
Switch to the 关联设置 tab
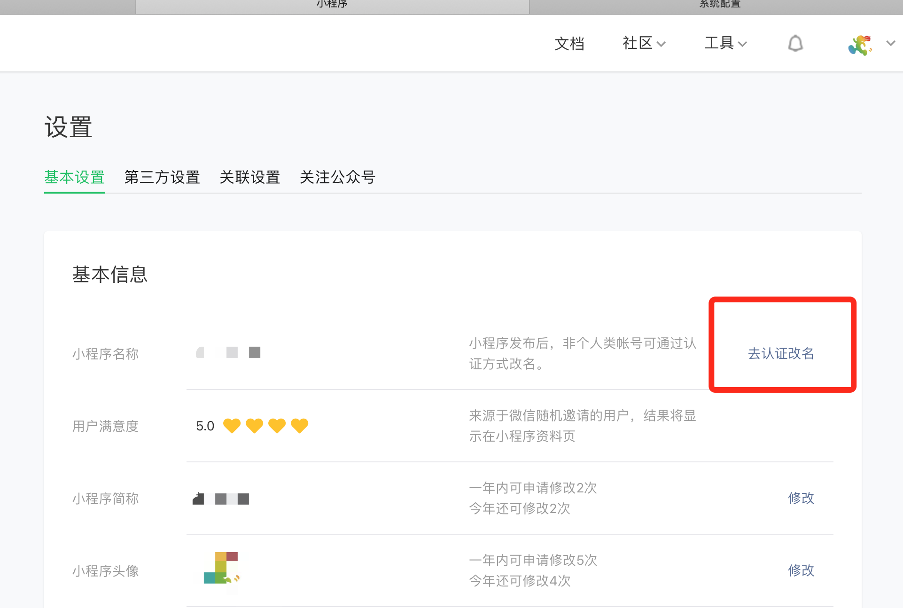249,177
